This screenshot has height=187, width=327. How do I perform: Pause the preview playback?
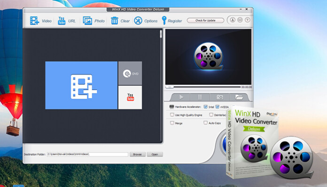[200, 97]
